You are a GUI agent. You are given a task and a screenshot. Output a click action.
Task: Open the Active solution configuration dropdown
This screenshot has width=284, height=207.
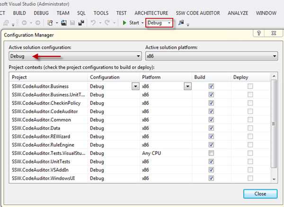[x=75, y=57]
